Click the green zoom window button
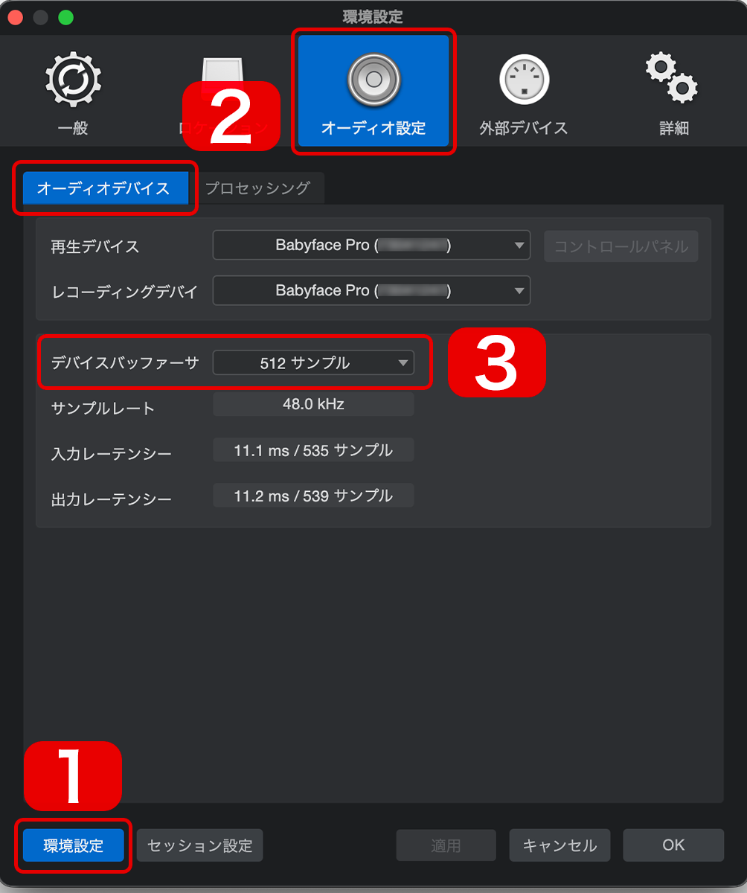This screenshot has width=747, height=893. point(66,17)
